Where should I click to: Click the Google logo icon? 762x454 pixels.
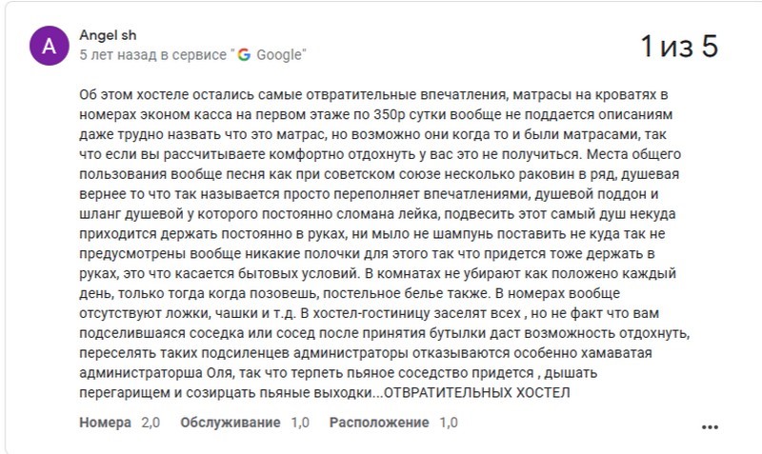coord(244,55)
